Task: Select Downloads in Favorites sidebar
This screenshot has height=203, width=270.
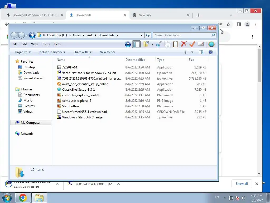Action: [x=31, y=73]
